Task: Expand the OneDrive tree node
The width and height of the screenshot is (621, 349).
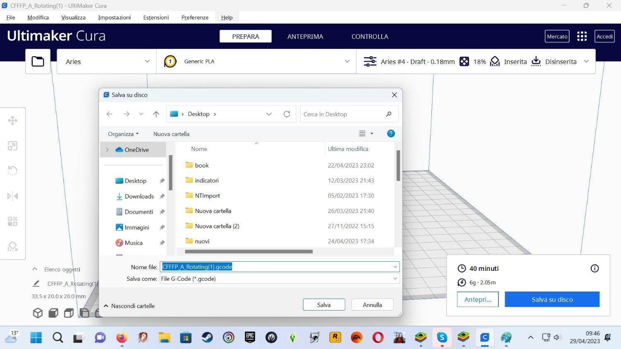Action: click(x=107, y=150)
